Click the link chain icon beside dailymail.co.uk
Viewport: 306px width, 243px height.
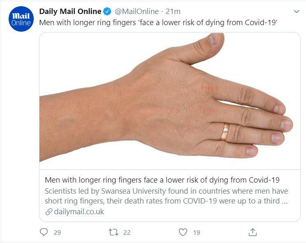pos(49,212)
